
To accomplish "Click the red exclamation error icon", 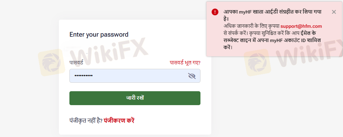I will (x=215, y=12).
